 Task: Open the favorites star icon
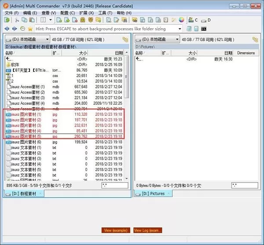pos(30,29)
